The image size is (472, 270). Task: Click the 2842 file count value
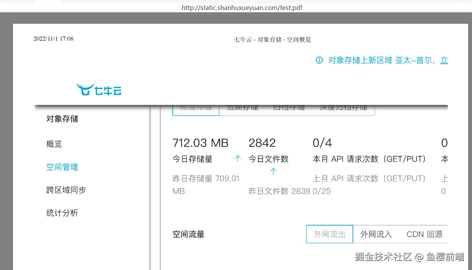[262, 143]
